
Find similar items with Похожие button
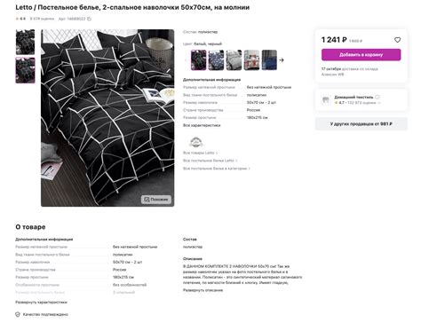[156, 200]
